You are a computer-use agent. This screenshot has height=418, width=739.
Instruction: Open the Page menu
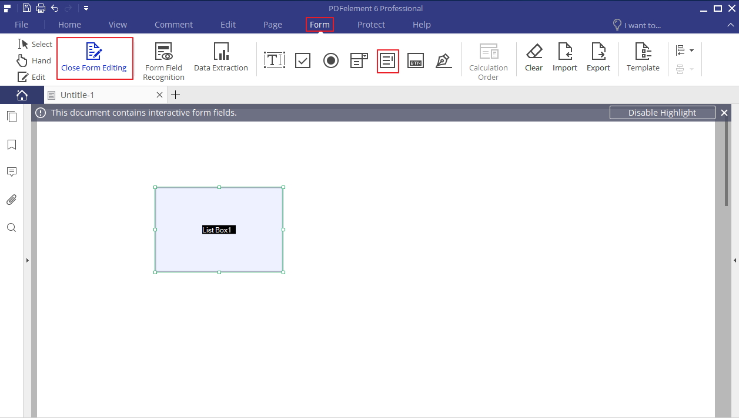(x=272, y=25)
